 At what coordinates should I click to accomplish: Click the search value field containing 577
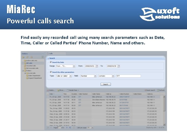[129, 76]
